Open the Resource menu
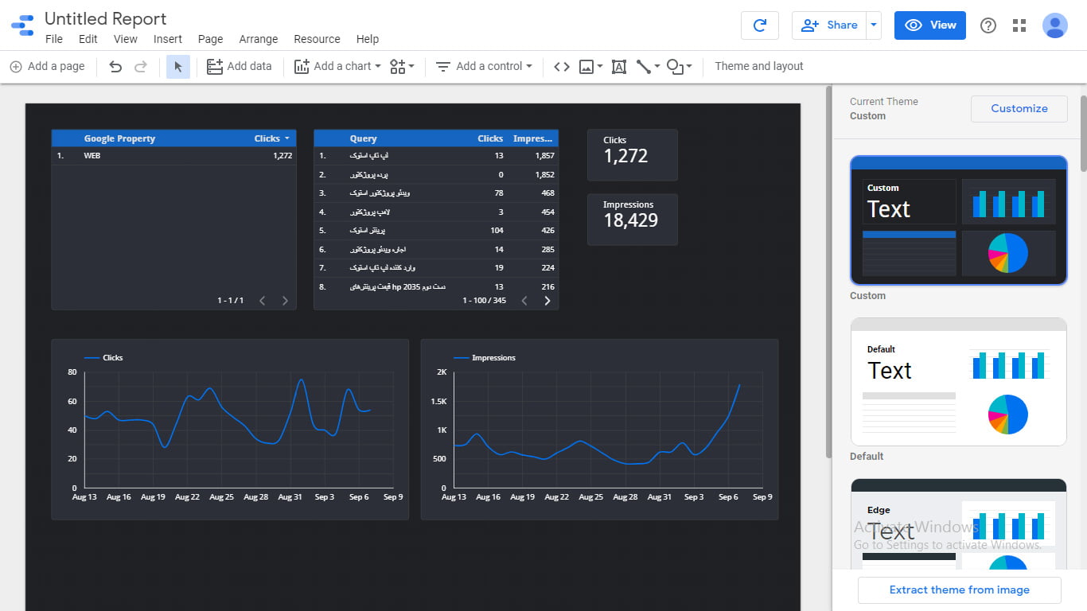1087x611 pixels. click(317, 39)
